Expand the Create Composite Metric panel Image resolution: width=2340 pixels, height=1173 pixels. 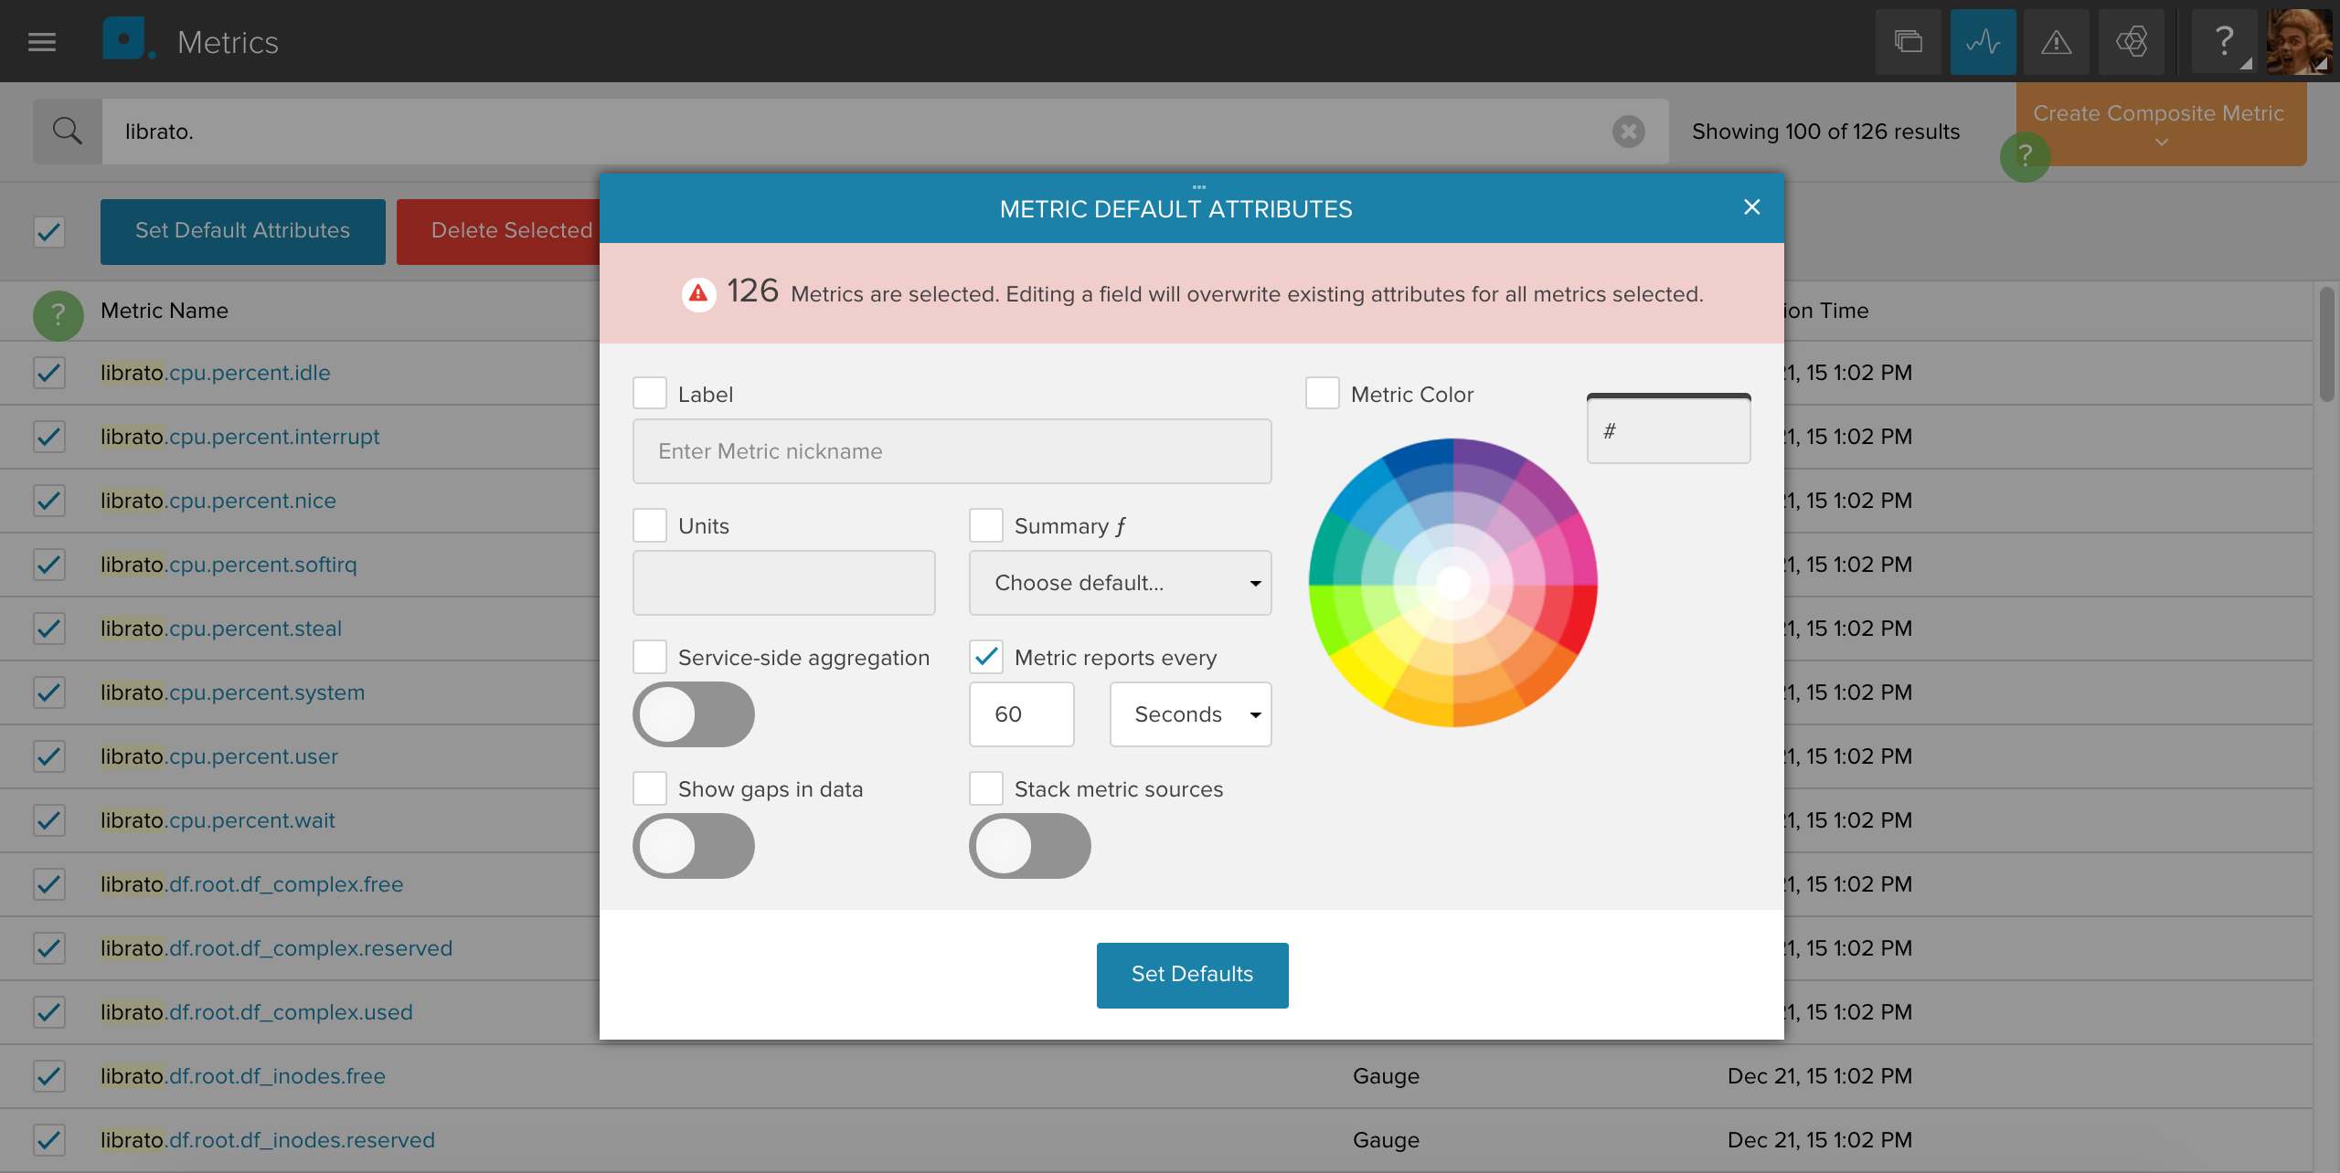2161,124
